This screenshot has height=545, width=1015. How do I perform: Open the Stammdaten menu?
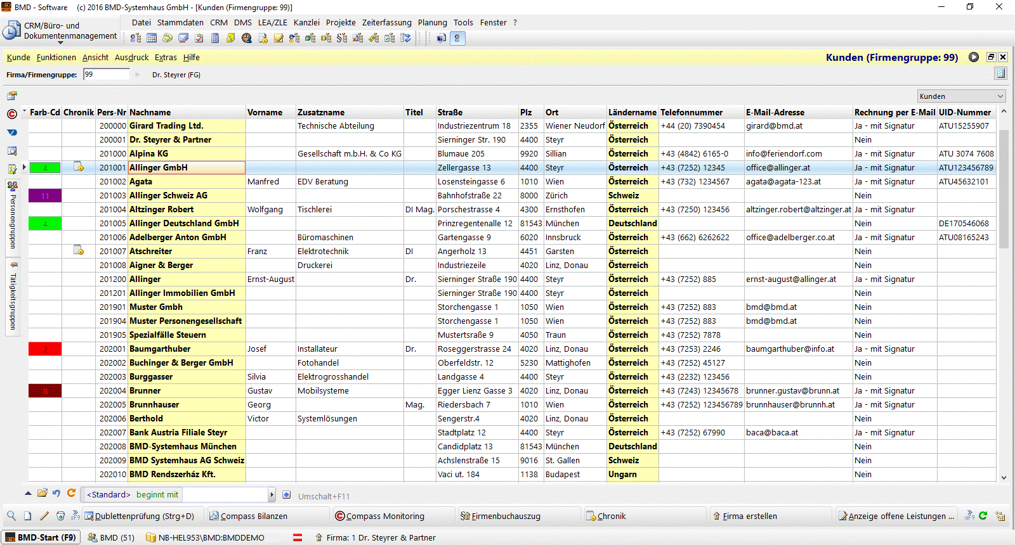tap(180, 22)
